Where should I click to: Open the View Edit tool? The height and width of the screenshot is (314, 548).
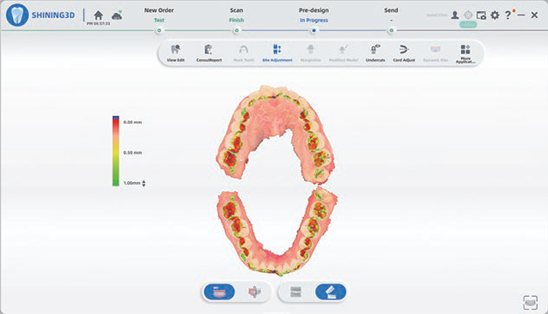(175, 52)
